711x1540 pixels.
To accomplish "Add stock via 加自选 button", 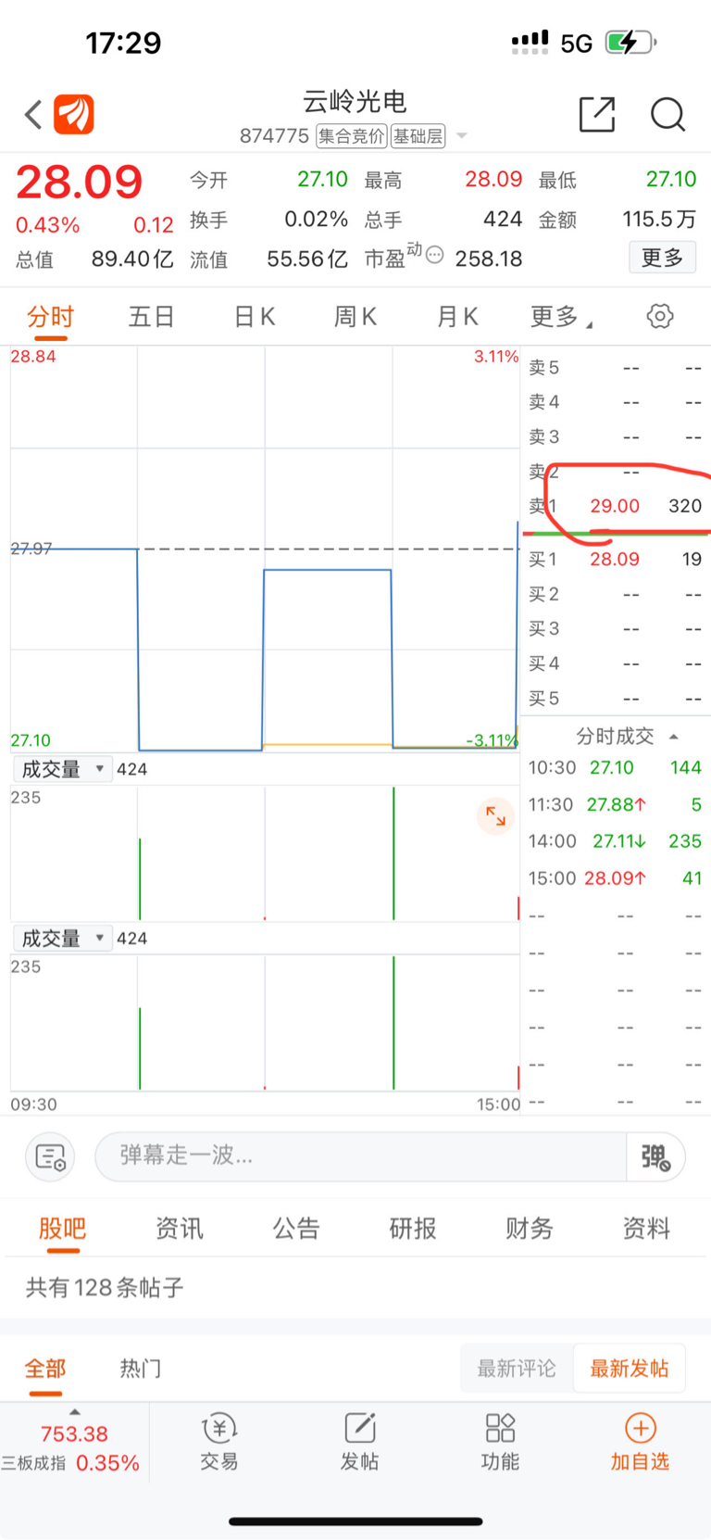I will (640, 1442).
